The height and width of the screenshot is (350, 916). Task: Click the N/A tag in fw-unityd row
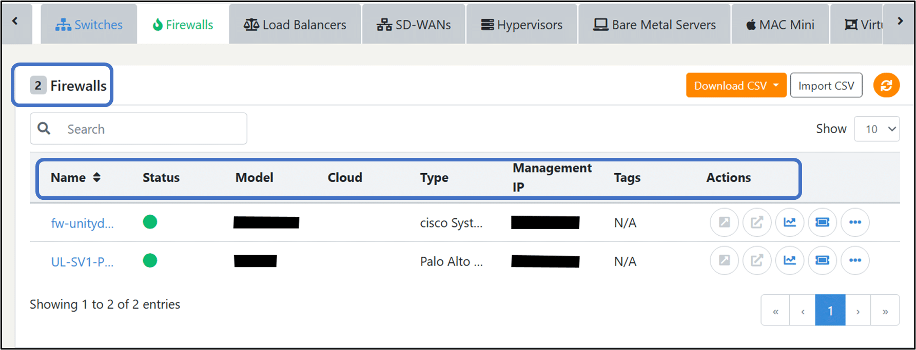(x=625, y=223)
